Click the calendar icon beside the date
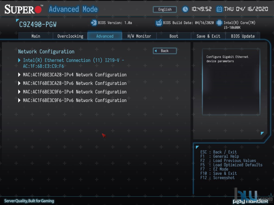 coord(219,9)
